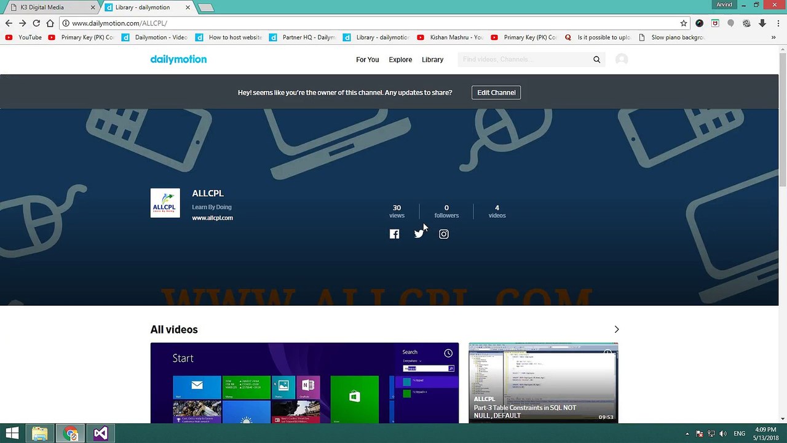Viewport: 787px width, 443px height.
Task: Click the dailymotion logo
Action: 178,59
